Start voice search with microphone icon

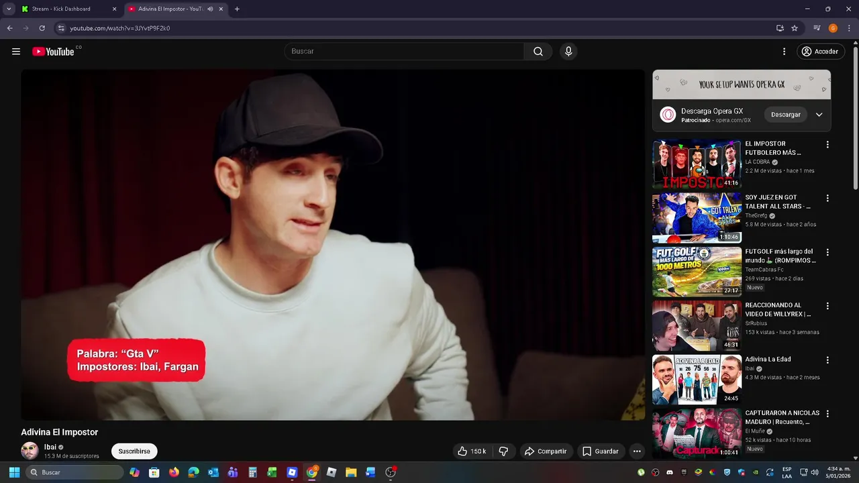pyautogui.click(x=568, y=52)
